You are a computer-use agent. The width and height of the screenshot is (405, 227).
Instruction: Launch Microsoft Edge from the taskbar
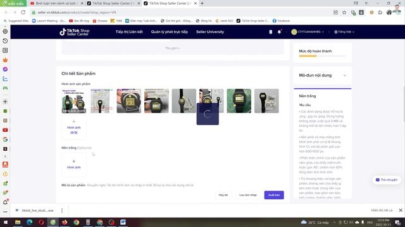(29, 222)
